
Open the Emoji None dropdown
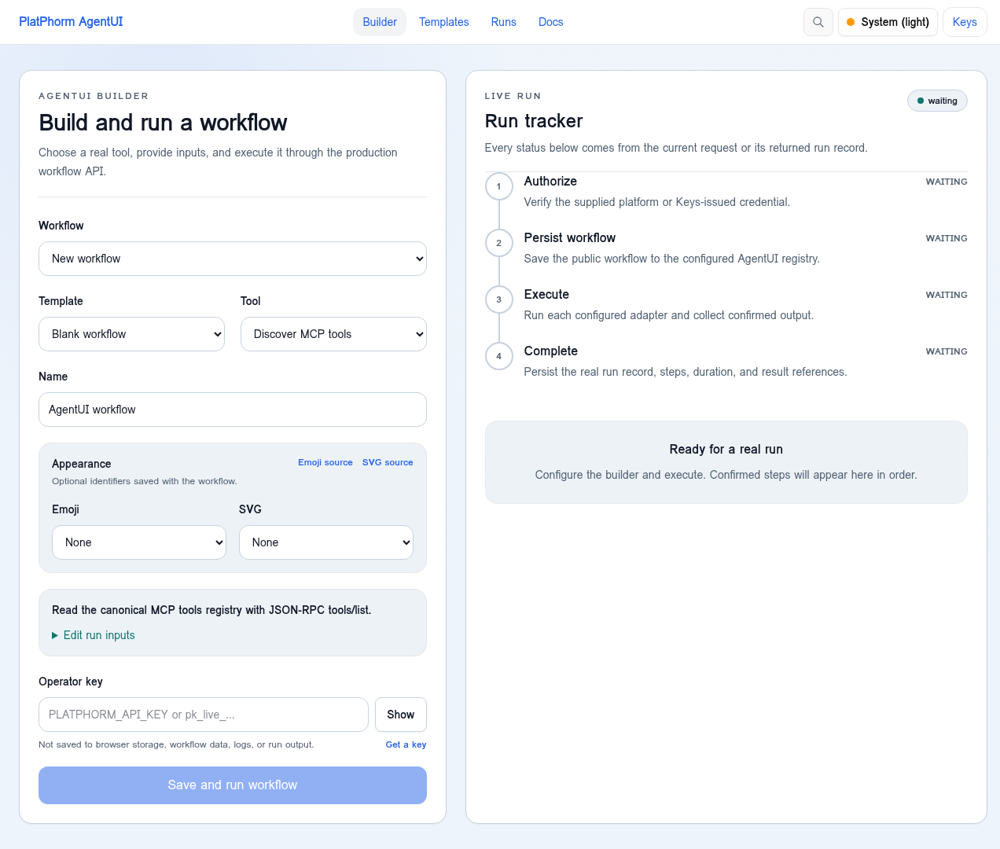pyautogui.click(x=139, y=542)
